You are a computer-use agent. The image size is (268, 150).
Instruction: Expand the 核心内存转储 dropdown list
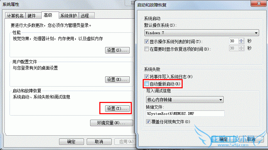[185, 100]
